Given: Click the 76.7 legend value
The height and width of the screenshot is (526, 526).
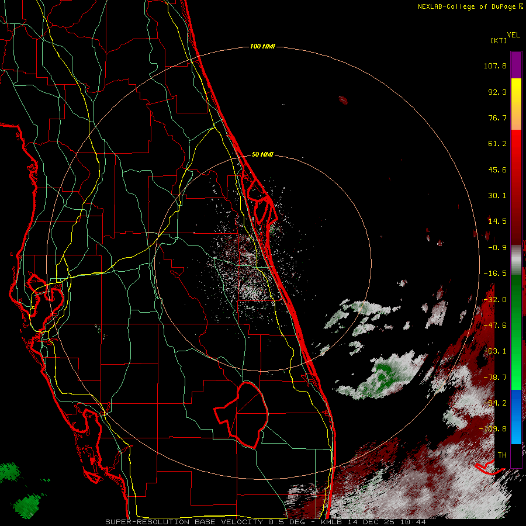Looking at the screenshot, I should (497, 117).
